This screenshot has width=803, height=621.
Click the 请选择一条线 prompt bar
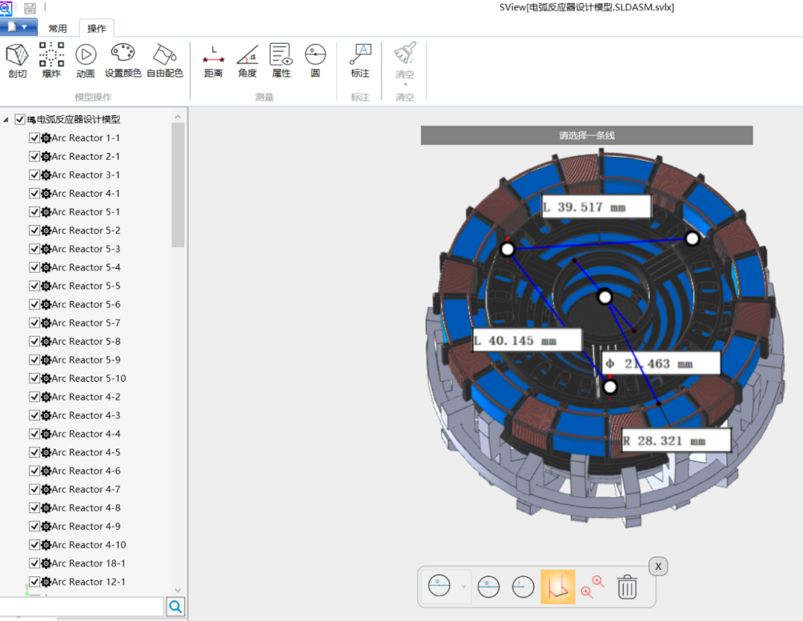click(x=587, y=135)
